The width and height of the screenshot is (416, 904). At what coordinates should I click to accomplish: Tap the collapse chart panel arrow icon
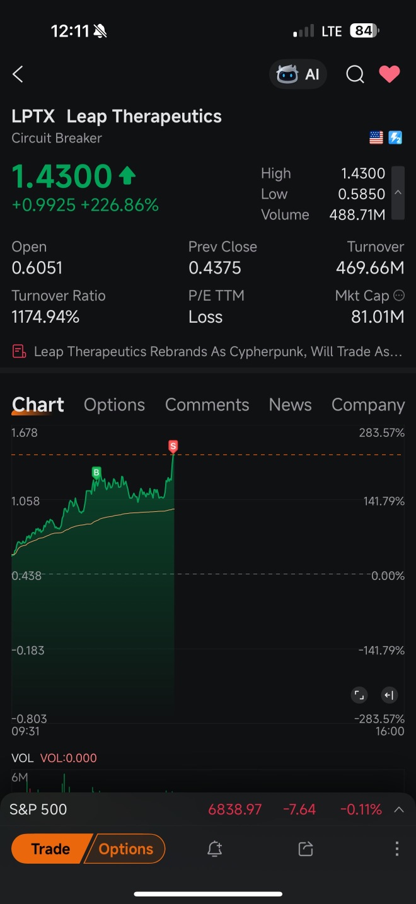[389, 695]
